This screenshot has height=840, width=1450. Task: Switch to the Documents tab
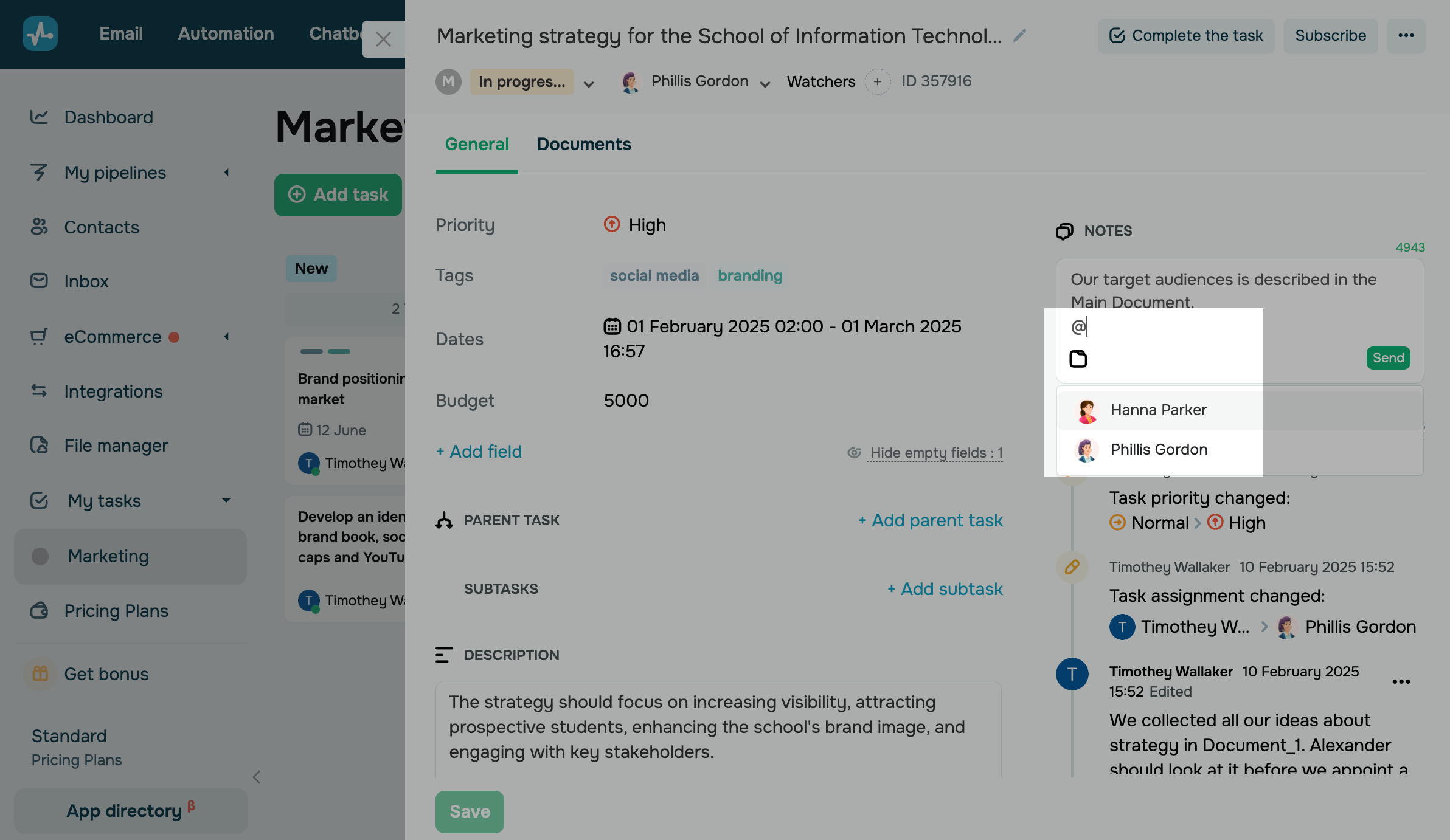click(583, 144)
